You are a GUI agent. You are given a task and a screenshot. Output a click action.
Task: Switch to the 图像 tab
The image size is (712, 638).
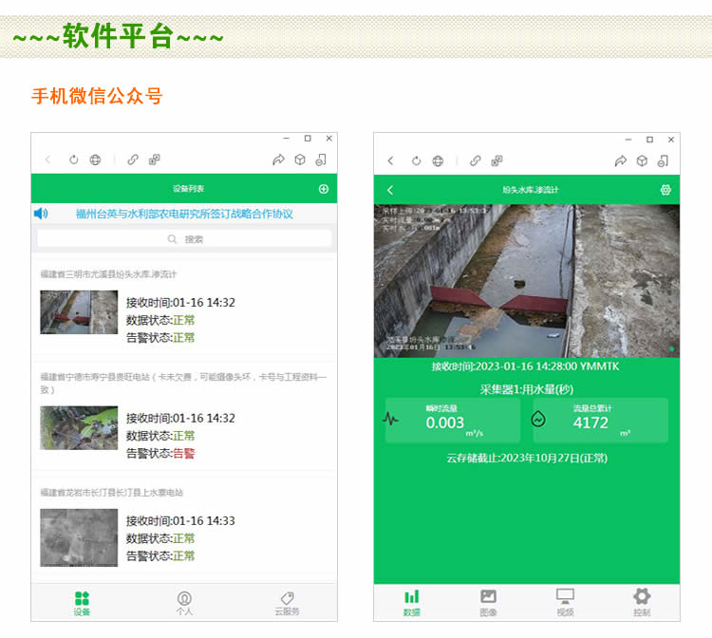click(489, 603)
